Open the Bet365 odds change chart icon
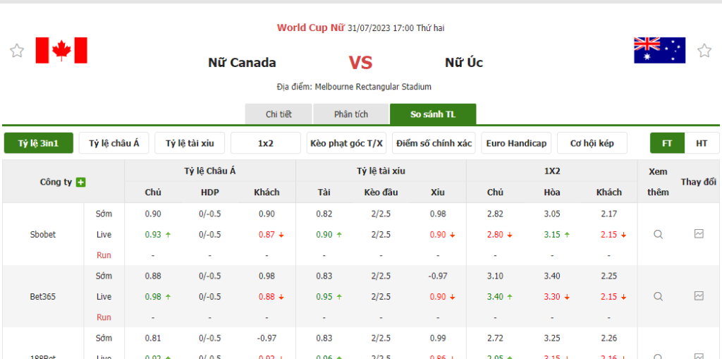Viewport: 722px width, 359px height. tap(699, 296)
